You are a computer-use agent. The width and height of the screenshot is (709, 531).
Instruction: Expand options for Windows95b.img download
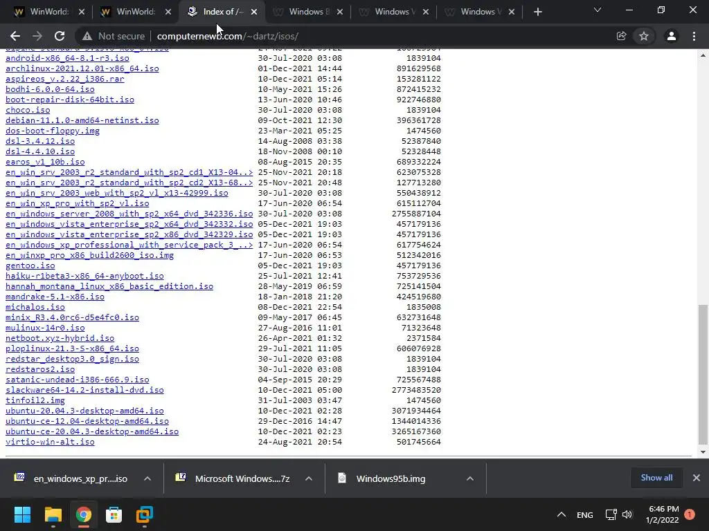click(470, 478)
